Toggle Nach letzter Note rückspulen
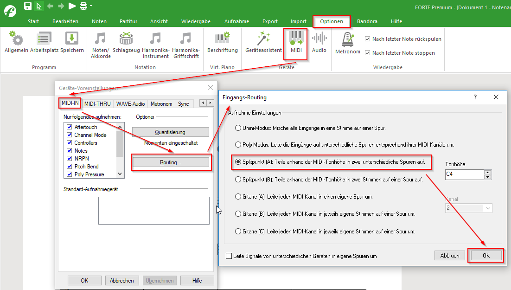Screen dimensions: 511x290 [x=367, y=39]
